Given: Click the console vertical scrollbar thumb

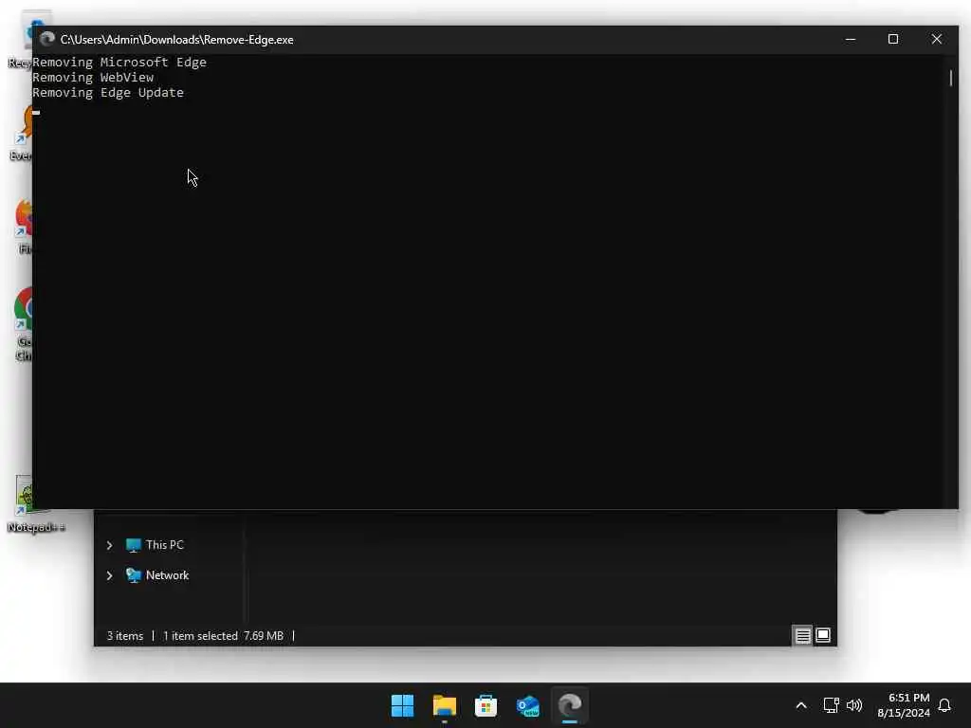Looking at the screenshot, I should click(x=950, y=78).
